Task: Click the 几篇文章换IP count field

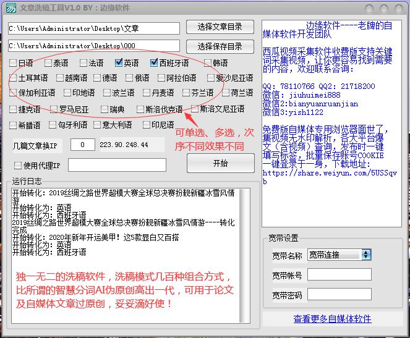Action: (83, 145)
